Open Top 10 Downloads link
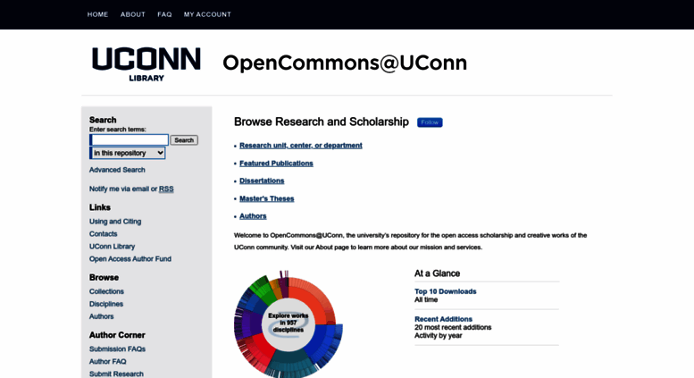The height and width of the screenshot is (378, 694). coord(446,291)
